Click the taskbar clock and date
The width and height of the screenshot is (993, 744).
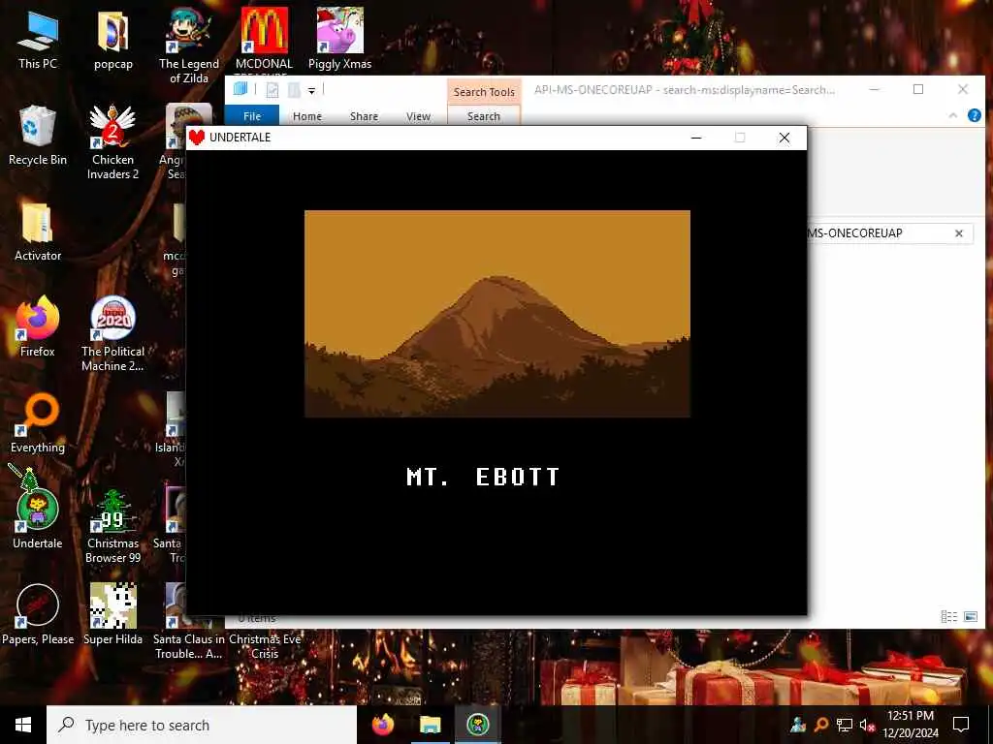910,725
